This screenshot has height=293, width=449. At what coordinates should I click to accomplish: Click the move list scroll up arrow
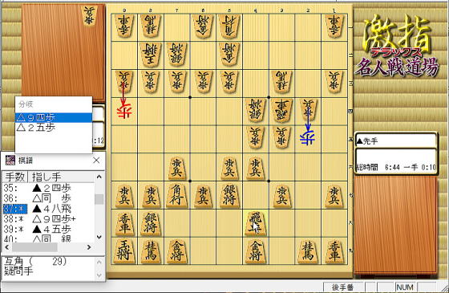click(99, 177)
